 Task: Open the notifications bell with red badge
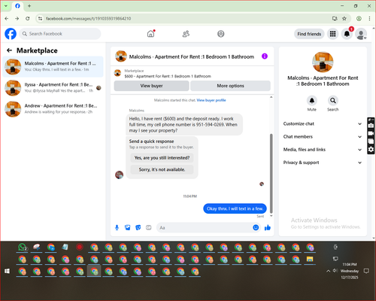pyautogui.click(x=347, y=34)
